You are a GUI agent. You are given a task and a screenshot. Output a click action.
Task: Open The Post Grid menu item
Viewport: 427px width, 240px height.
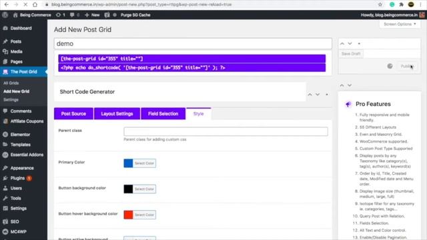pyautogui.click(x=23, y=72)
